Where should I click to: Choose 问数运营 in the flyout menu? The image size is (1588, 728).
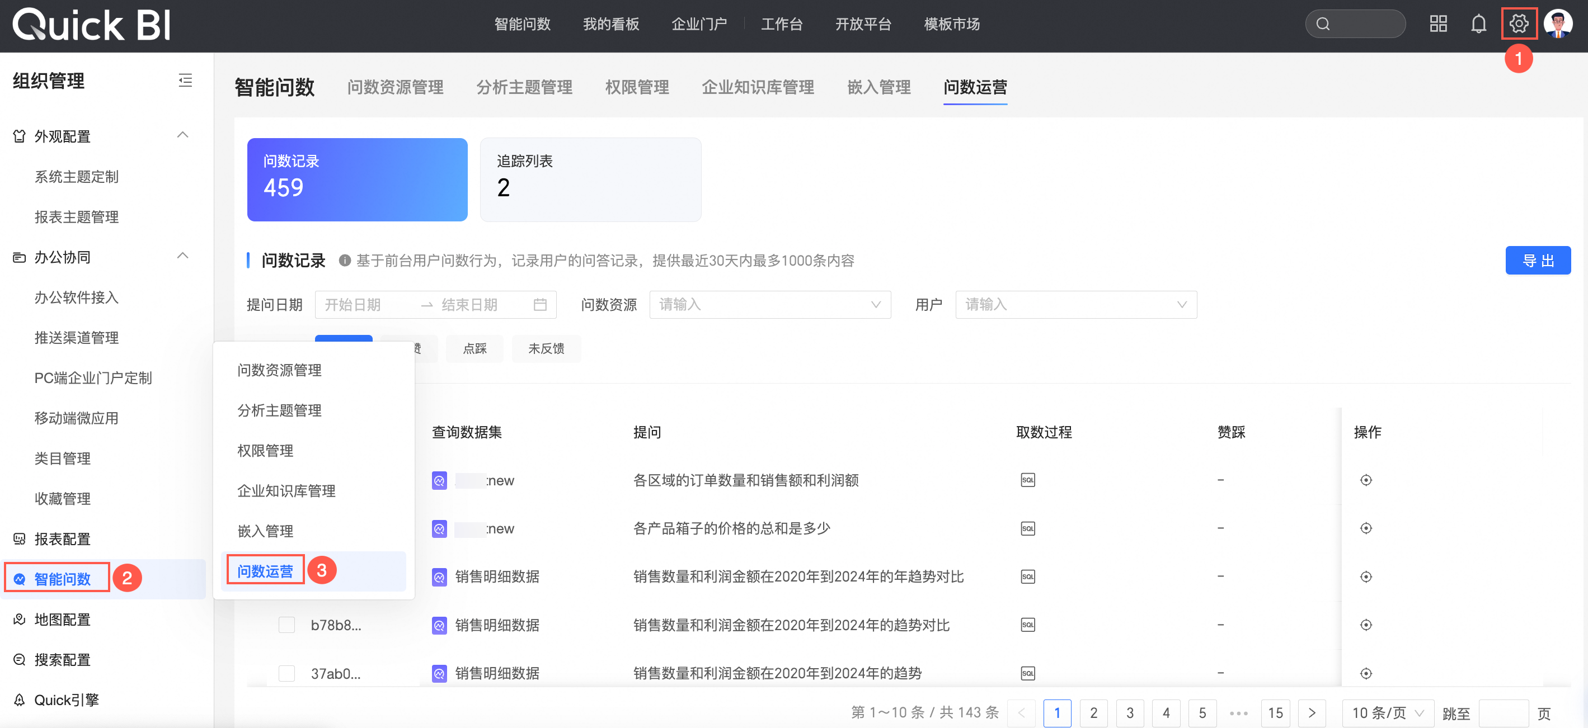(x=314, y=571)
